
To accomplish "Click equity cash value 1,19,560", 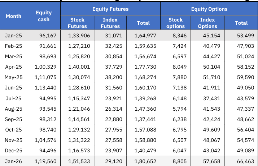I will click(x=45, y=161).
